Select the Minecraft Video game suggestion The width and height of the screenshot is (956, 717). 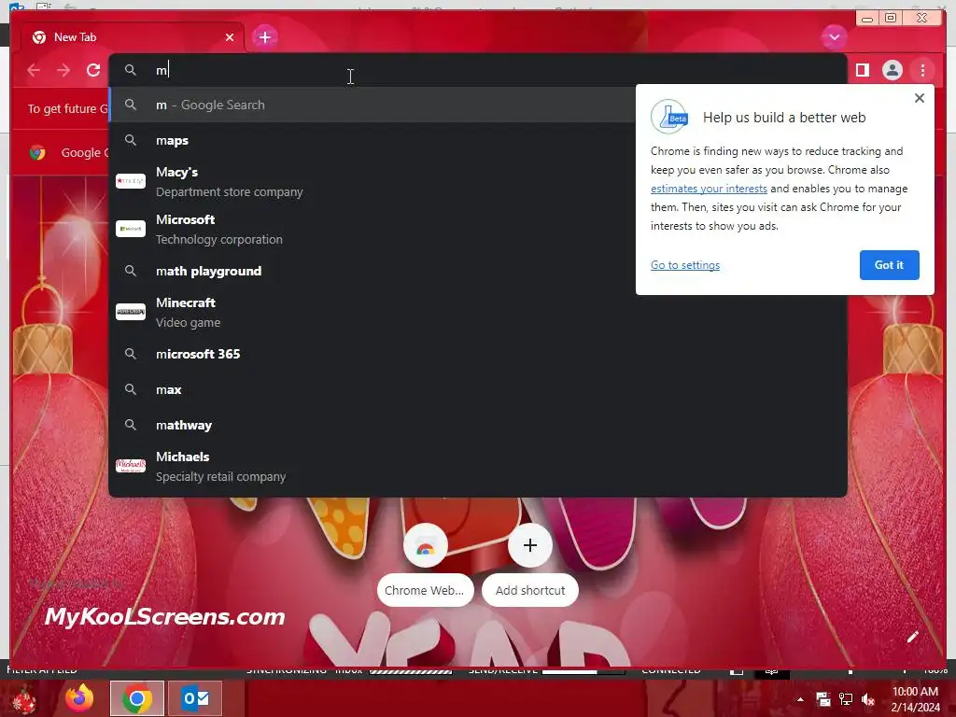[x=478, y=312]
